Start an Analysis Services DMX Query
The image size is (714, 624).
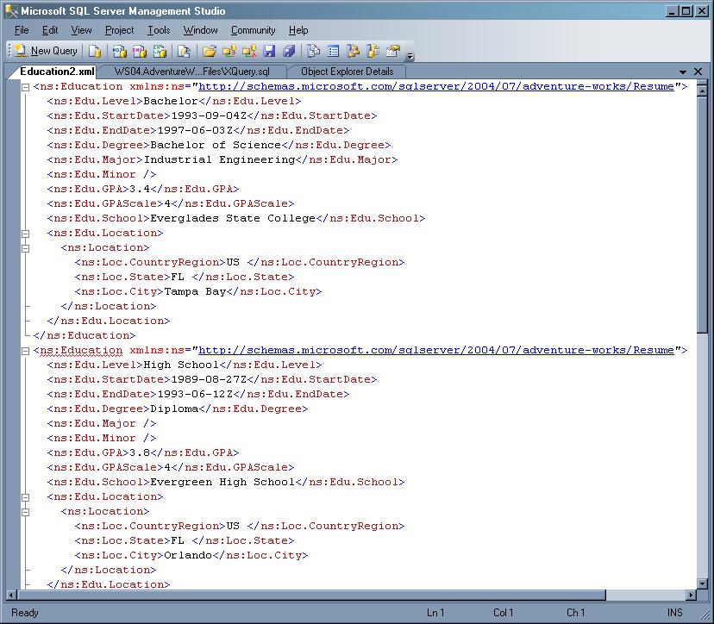click(140, 51)
